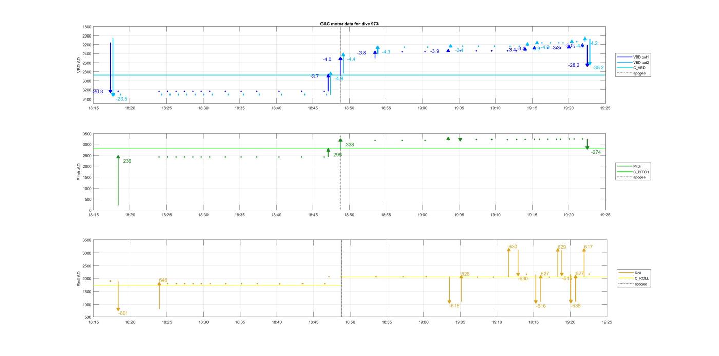Select the 'C_ROLL' legend entry

pos(634,278)
